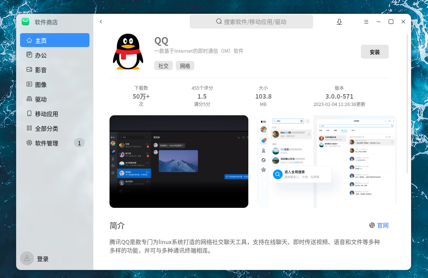Click the 1.5 rating score
This screenshot has width=428, height=278.
coord(202,96)
